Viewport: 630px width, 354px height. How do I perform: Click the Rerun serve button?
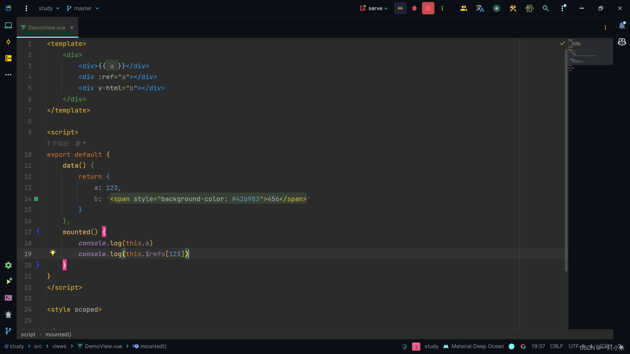[x=400, y=8]
